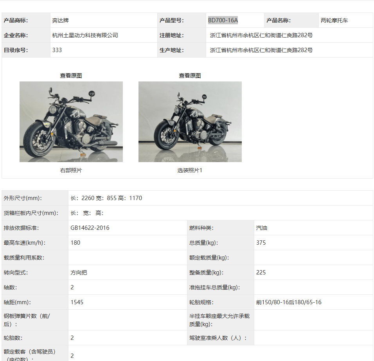This screenshot has height=361, width=374.
Task: Click tire spec 前150/80-16后180/65-16
Action: tap(289, 302)
